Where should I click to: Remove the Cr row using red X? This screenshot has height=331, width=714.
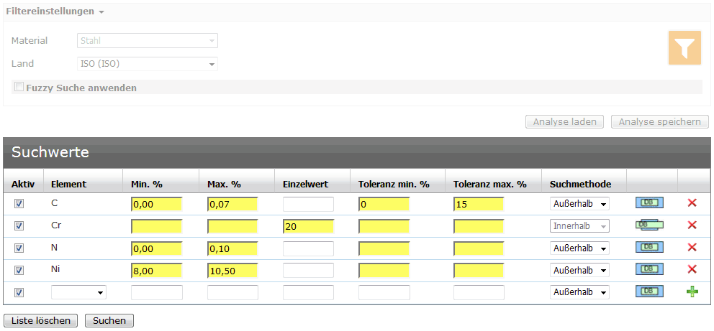(x=692, y=225)
